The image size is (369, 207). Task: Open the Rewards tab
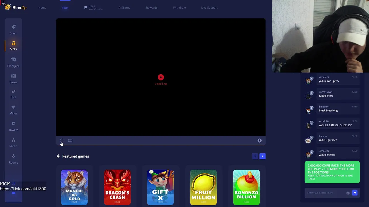152,7
